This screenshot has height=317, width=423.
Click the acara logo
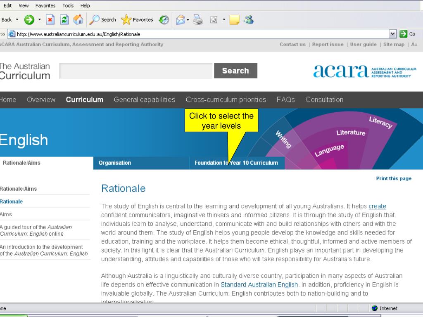pyautogui.click(x=365, y=71)
